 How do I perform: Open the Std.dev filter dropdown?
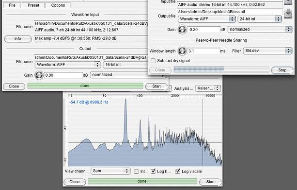pos(267,51)
